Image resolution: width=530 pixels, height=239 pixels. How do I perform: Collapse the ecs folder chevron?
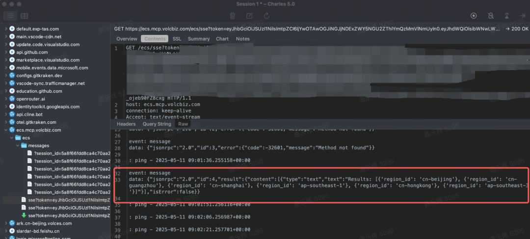(11, 138)
